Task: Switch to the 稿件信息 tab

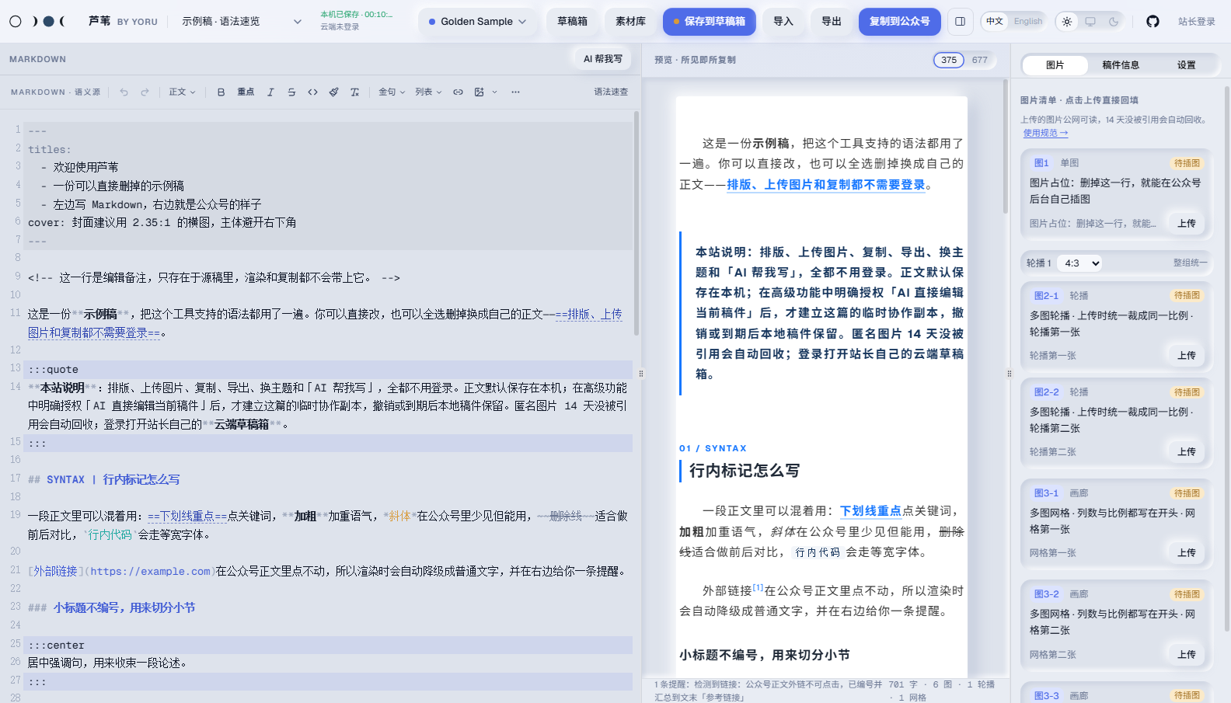Action: (1121, 65)
